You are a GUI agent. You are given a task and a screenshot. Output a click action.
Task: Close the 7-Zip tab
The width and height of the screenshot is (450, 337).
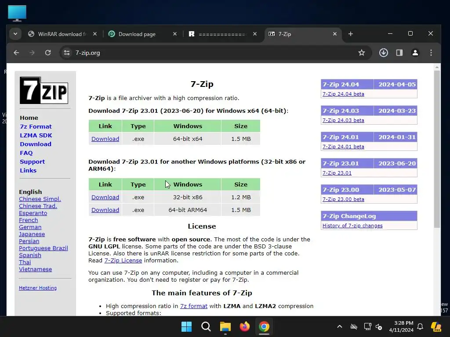(x=335, y=34)
